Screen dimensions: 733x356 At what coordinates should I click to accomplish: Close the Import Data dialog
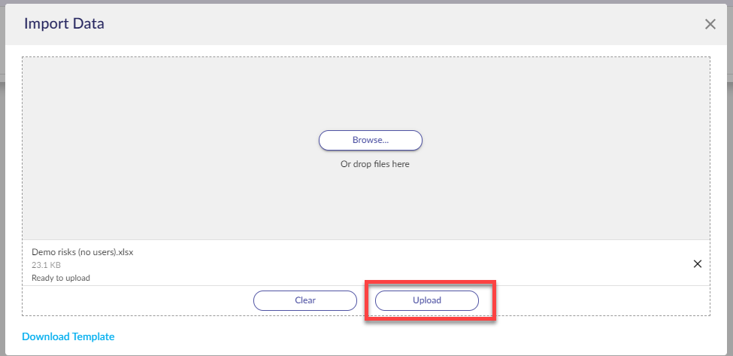coord(710,24)
